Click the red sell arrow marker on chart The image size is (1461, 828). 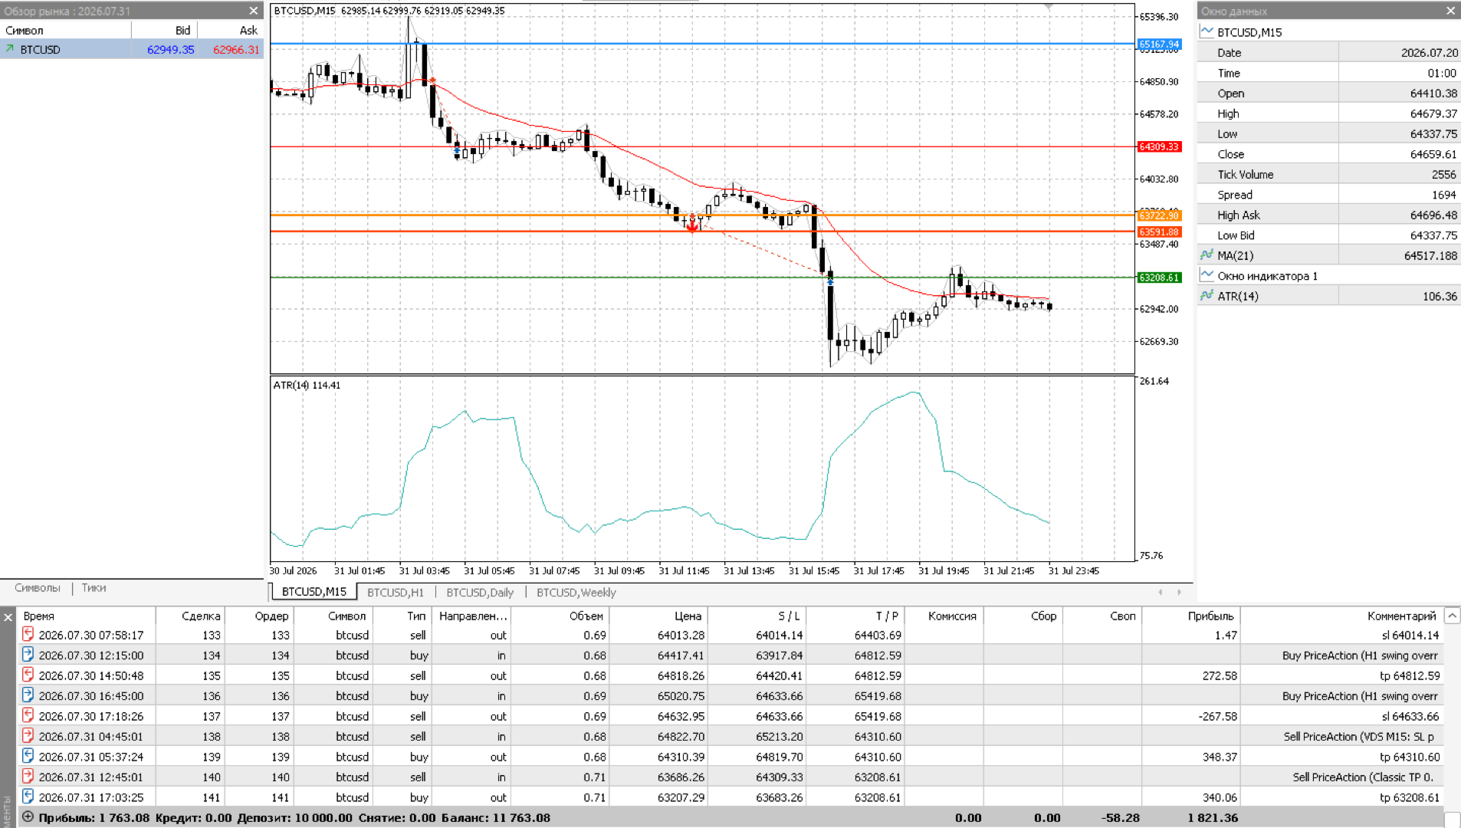[692, 224]
